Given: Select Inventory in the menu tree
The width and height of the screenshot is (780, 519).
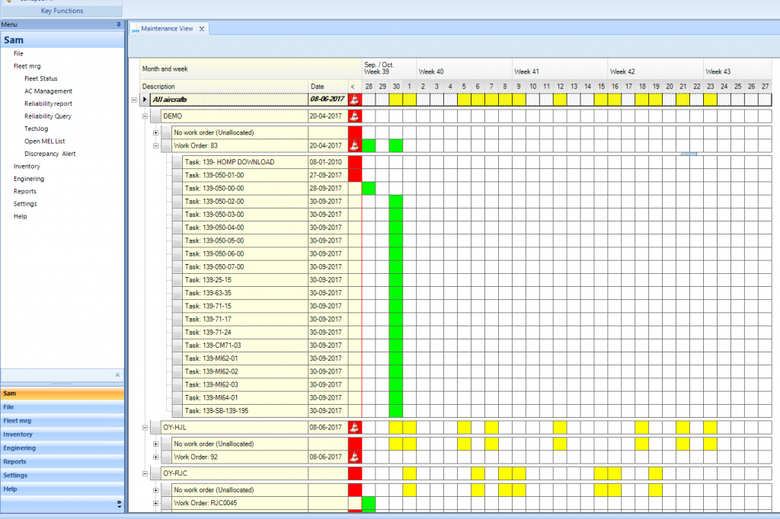Looking at the screenshot, I should click(x=27, y=166).
